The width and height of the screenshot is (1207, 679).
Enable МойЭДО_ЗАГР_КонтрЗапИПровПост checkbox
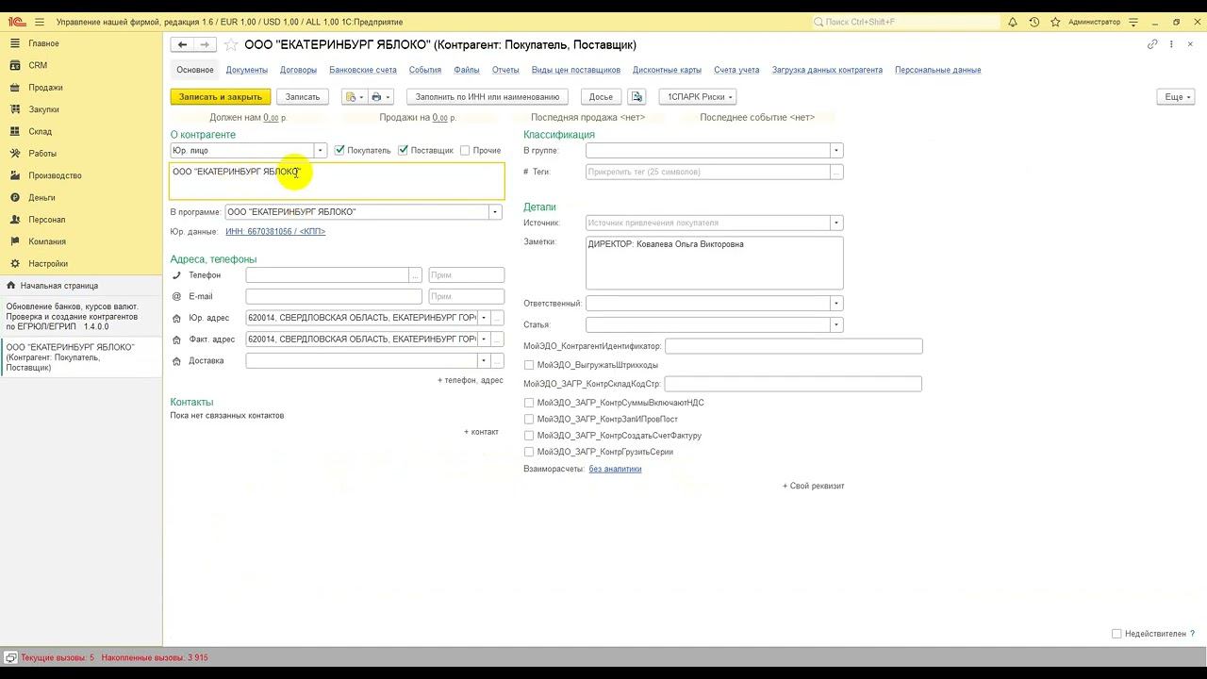click(x=529, y=419)
